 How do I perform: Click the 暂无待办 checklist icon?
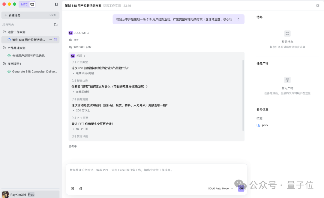pyautogui.click(x=287, y=34)
